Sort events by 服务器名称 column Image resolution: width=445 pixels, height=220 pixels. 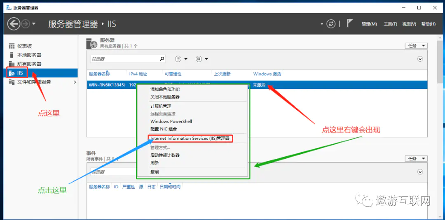(x=99, y=187)
